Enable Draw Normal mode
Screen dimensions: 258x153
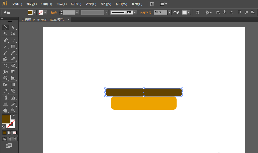(x=5, y=139)
